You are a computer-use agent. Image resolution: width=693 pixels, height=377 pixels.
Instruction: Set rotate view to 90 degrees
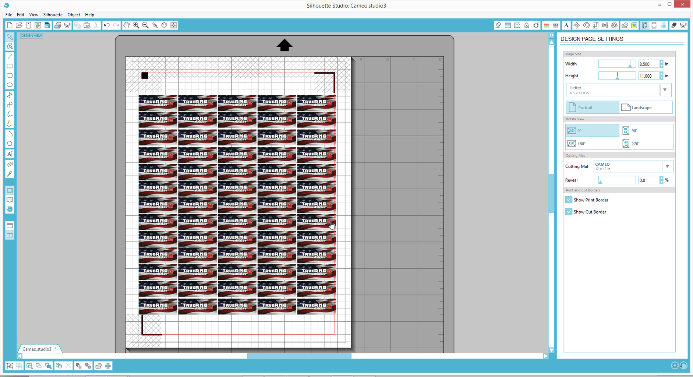point(646,130)
